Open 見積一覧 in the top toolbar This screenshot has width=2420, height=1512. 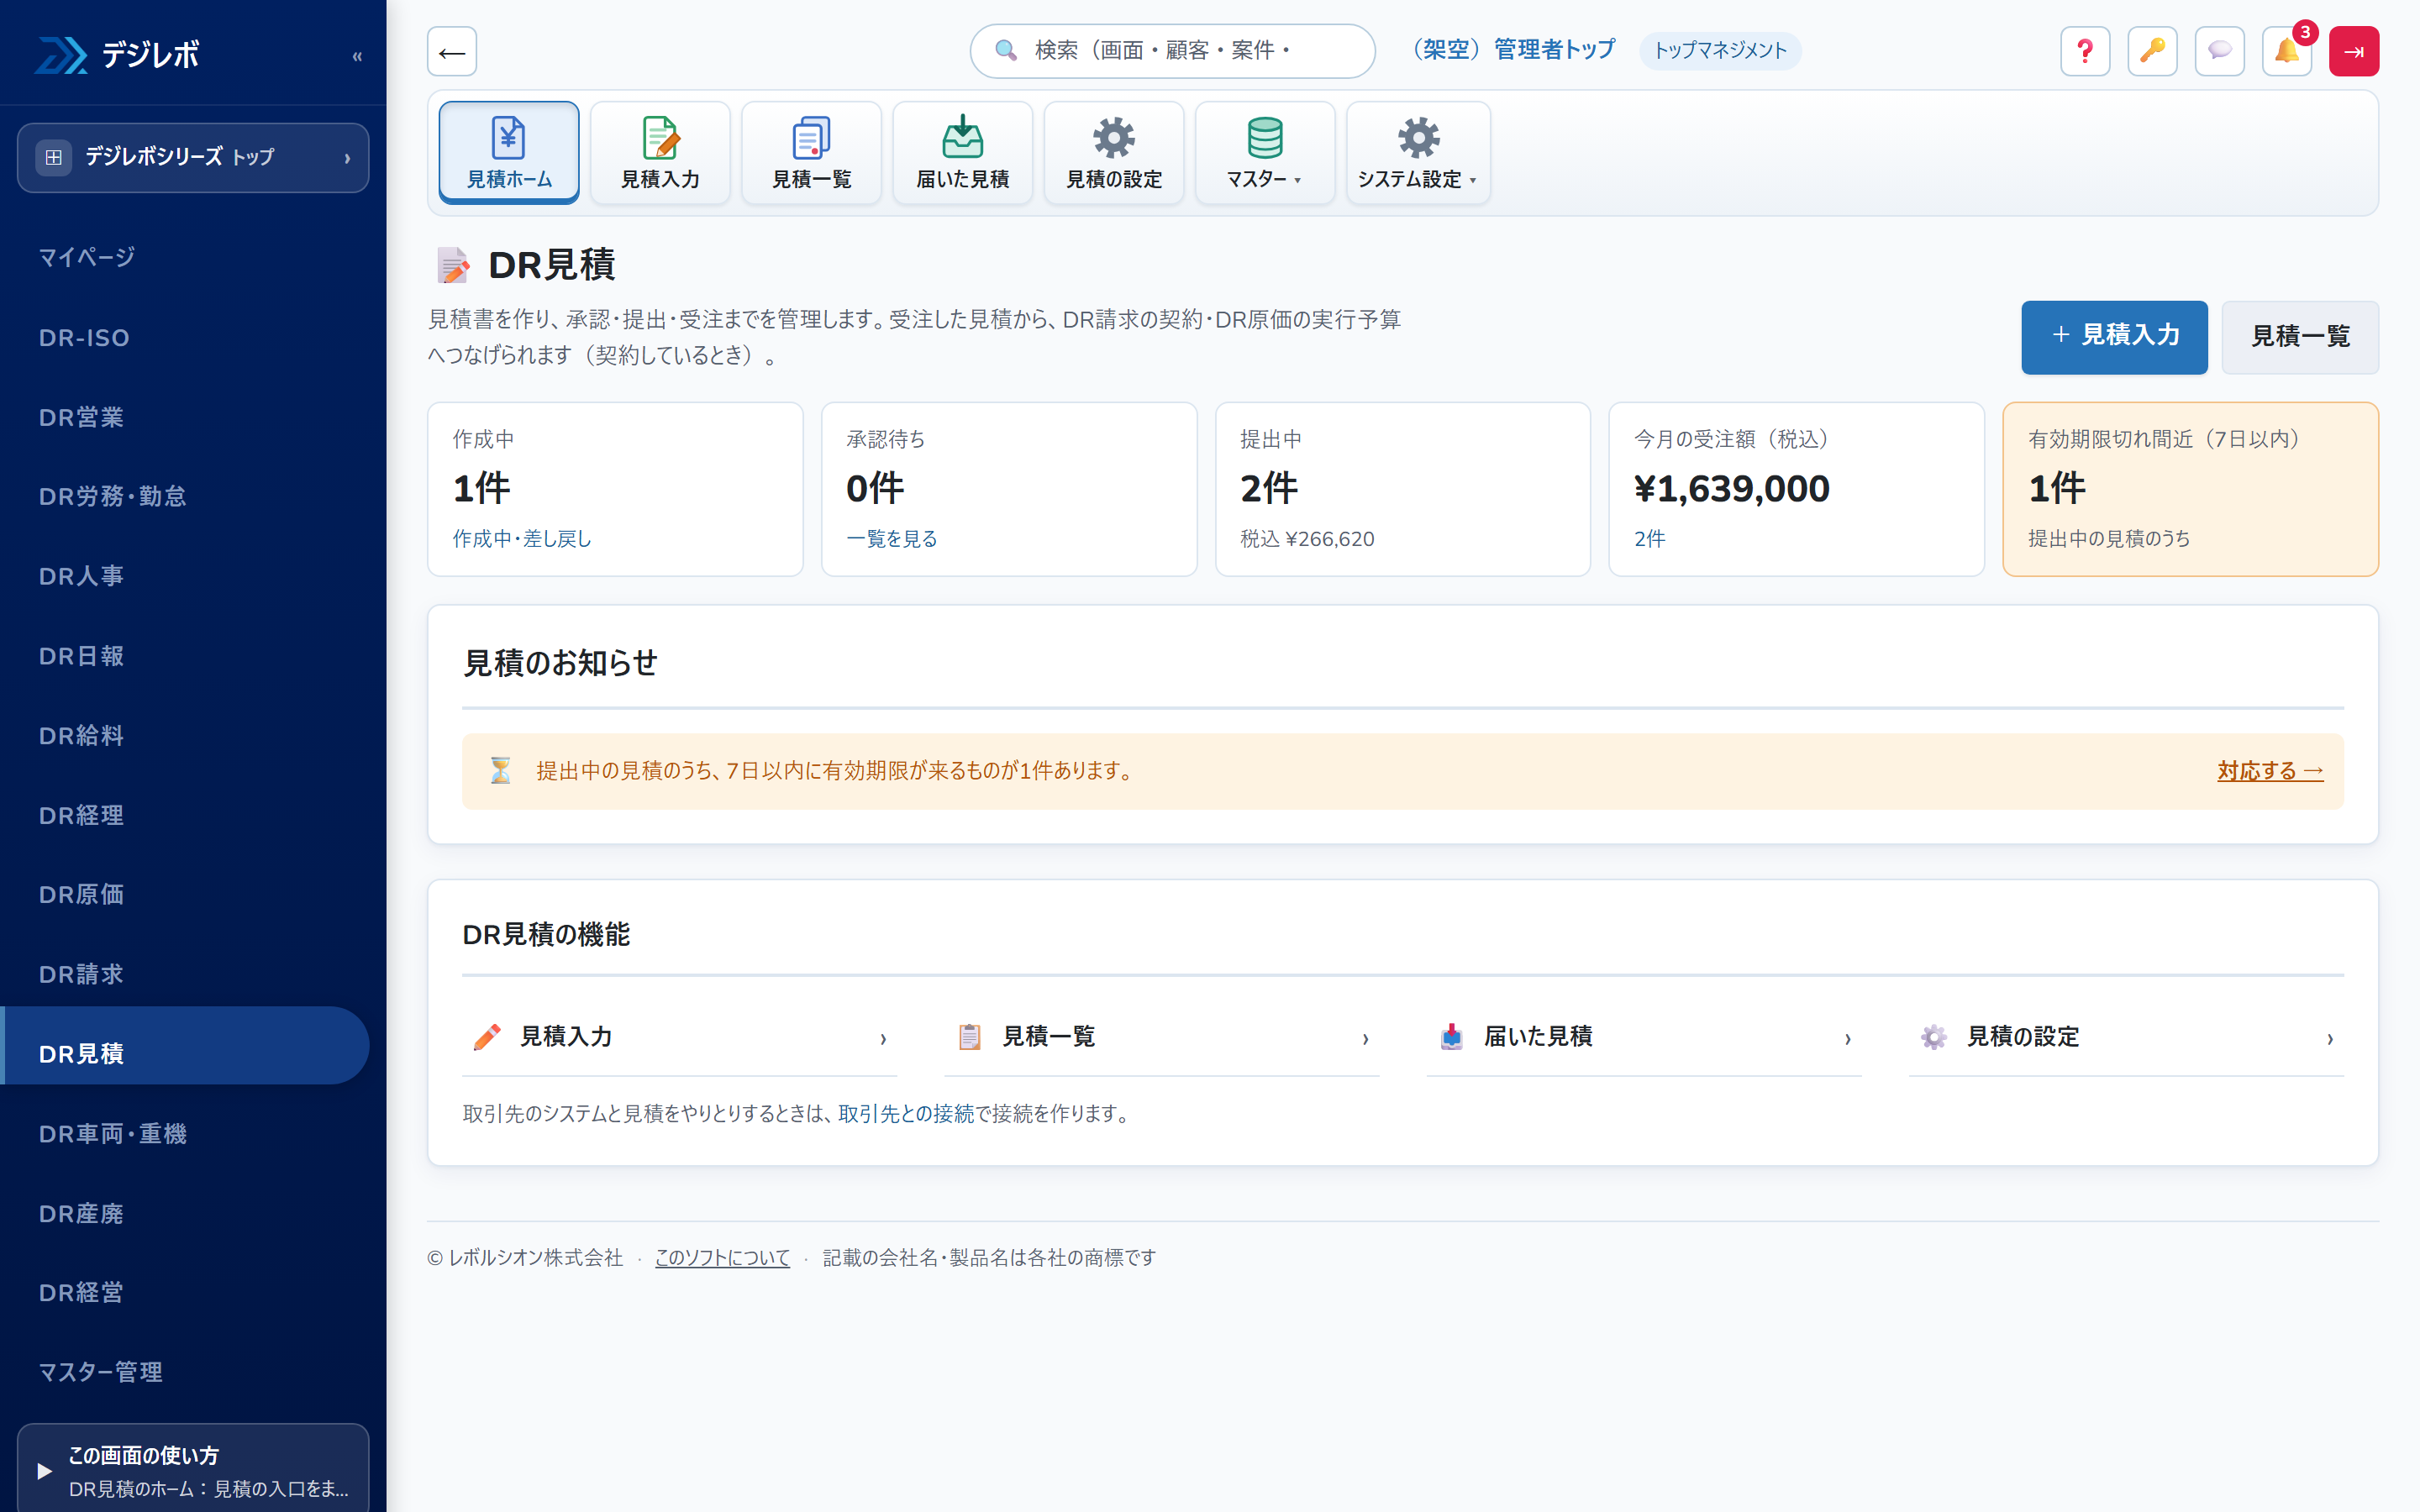[811, 152]
